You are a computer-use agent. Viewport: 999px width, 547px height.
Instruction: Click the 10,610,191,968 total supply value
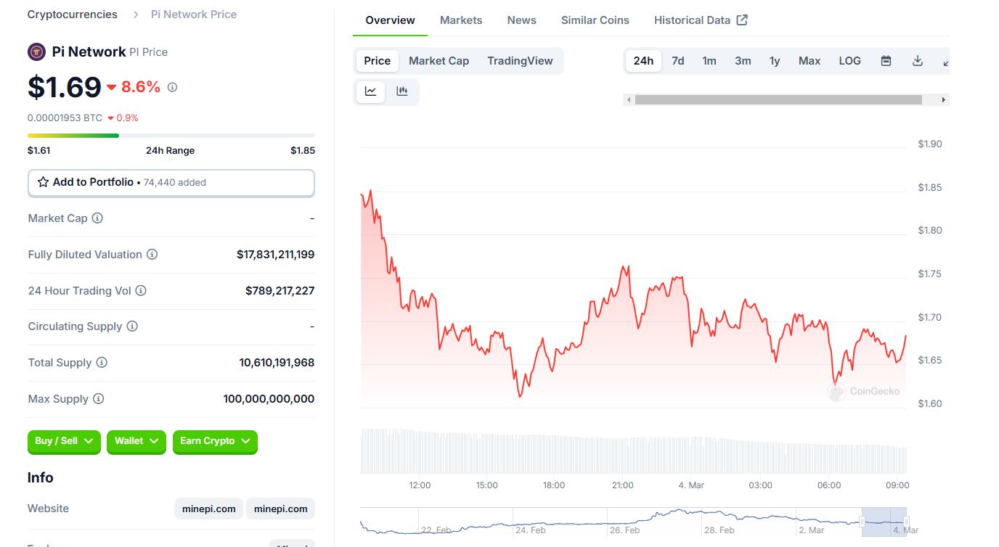point(277,363)
